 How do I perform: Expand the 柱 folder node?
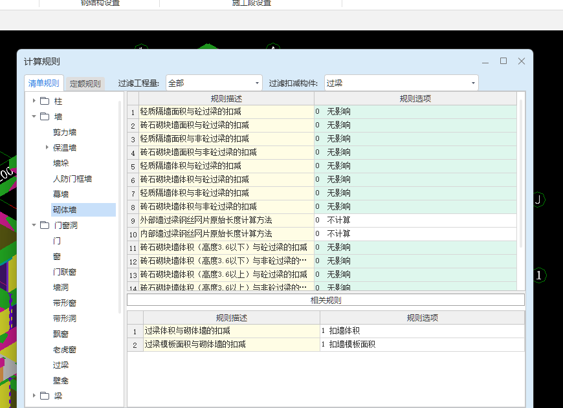34,101
